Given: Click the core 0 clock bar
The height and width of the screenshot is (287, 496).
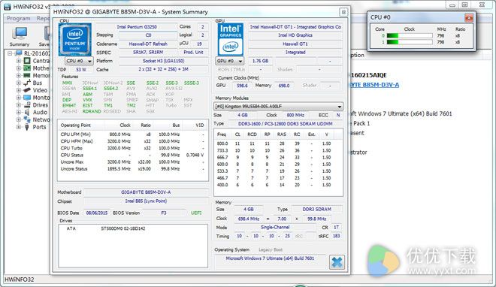Looking at the screenshot, I should [x=410, y=36].
